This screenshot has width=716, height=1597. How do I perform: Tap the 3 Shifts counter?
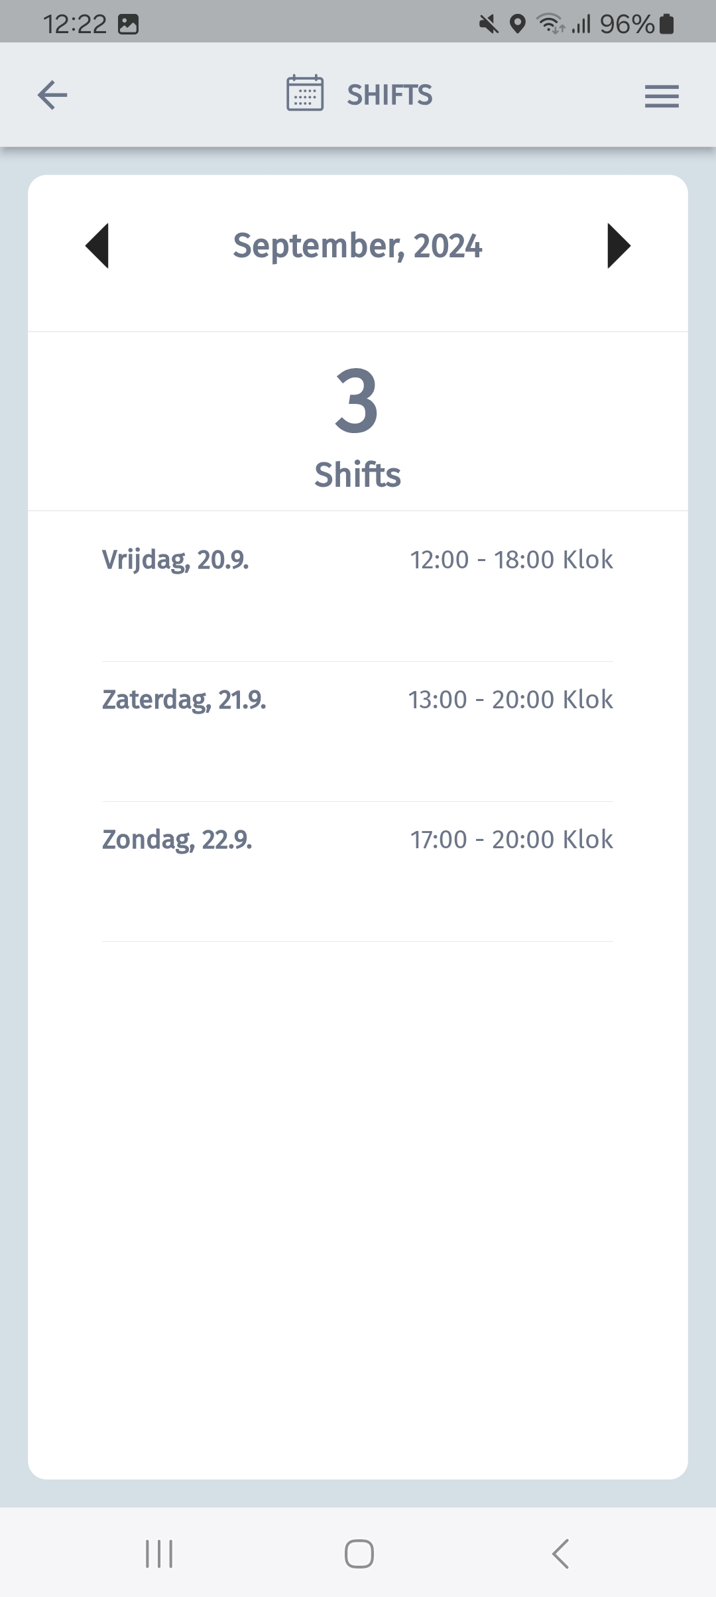(357, 428)
